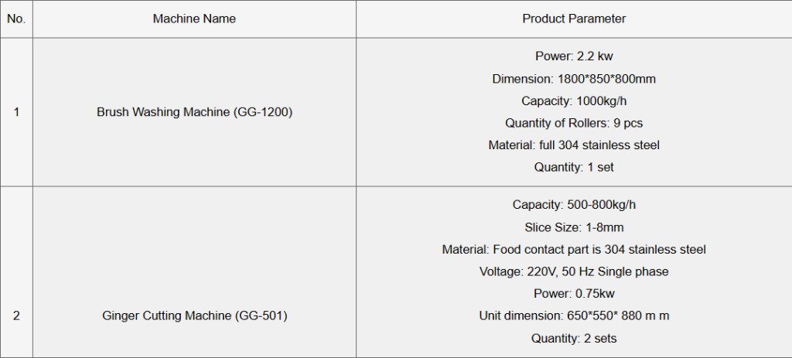Click "Dimension: 1800*850*800mm" text
The width and height of the screenshot is (792, 358).
click(574, 79)
